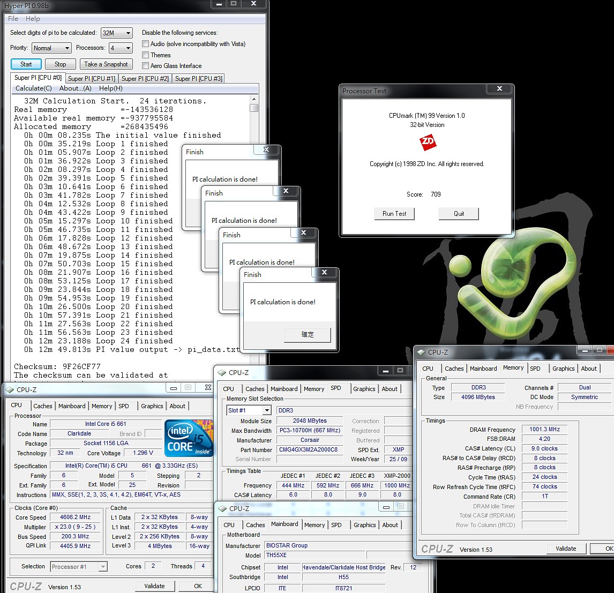The image size is (614, 593).
Task: Click the DRAM Frequency value 1001.3 MHz
Action: pyautogui.click(x=544, y=430)
